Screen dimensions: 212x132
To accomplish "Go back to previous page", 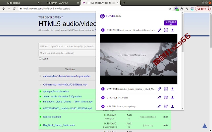I will [x=4, y=9].
